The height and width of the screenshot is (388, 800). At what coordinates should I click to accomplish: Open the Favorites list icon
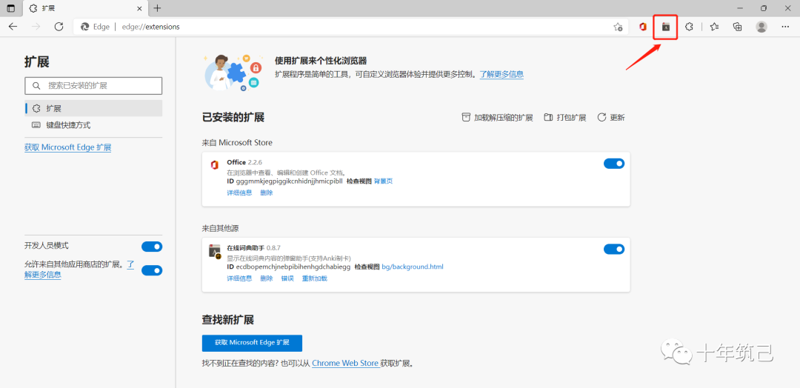[714, 27]
